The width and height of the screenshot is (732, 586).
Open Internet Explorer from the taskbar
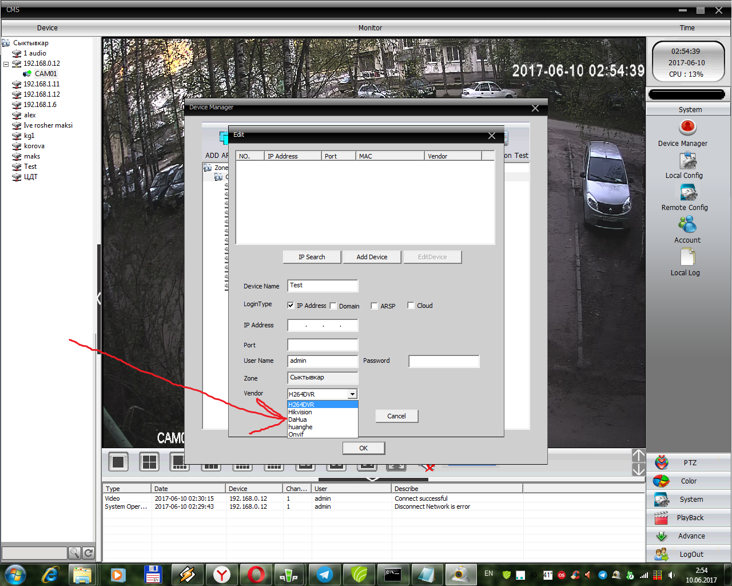point(51,574)
